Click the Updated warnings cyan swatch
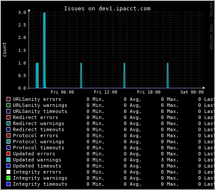The height and width of the screenshot is (190, 215). pos(8,160)
